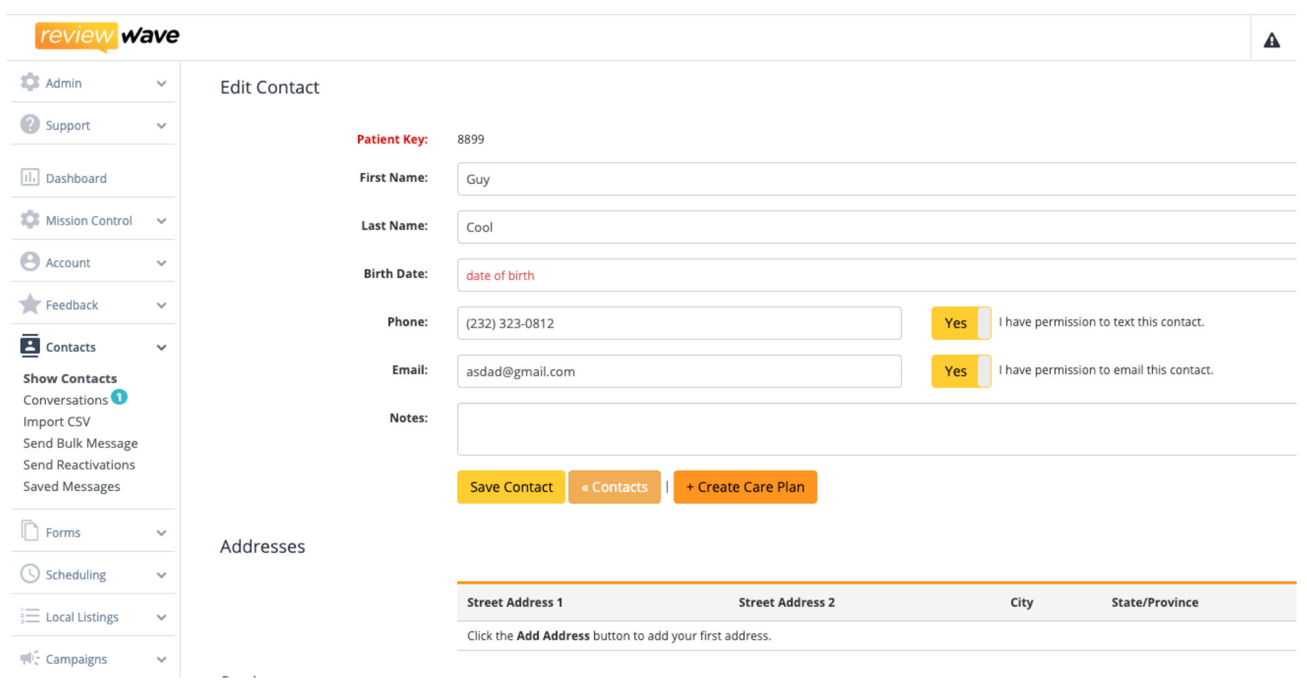The height and width of the screenshot is (688, 1307).
Task: Go to Dashboard in sidebar
Action: click(76, 178)
